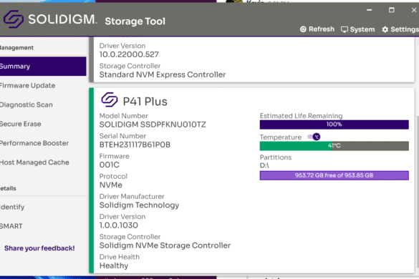The image size is (419, 279).
Task: Open the Summary menu item
Action: [43, 67]
